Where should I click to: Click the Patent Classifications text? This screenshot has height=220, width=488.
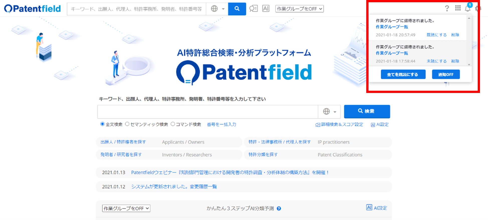pos(340,155)
